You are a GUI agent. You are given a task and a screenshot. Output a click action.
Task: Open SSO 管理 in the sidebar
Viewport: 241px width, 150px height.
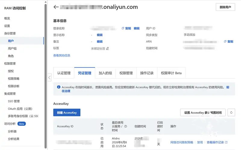coord(14,101)
